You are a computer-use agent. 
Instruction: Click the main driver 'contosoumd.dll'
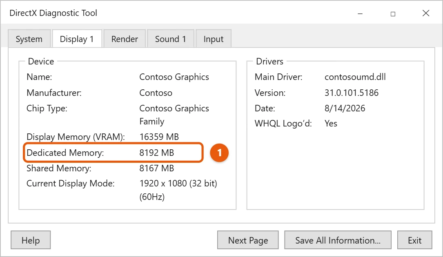point(355,77)
